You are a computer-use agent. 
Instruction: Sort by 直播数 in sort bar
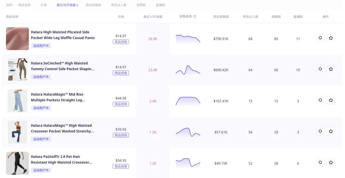coord(160,5)
